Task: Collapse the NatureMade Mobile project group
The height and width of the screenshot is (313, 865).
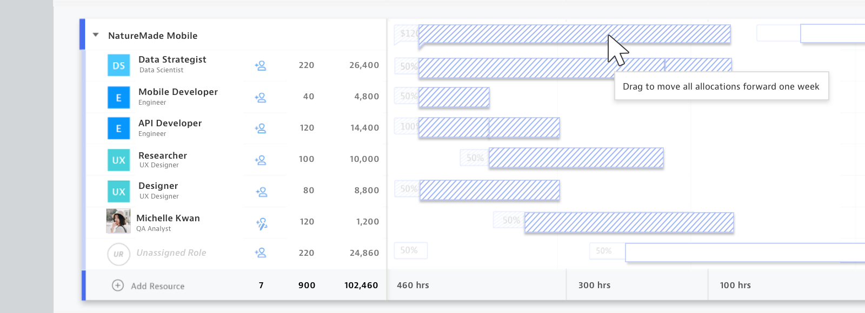Action: [96, 35]
